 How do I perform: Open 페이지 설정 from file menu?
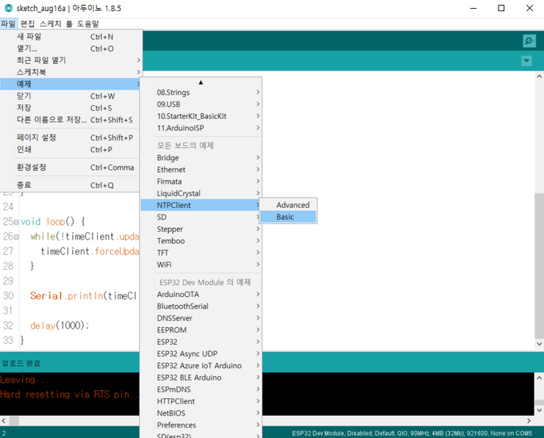[71, 137]
